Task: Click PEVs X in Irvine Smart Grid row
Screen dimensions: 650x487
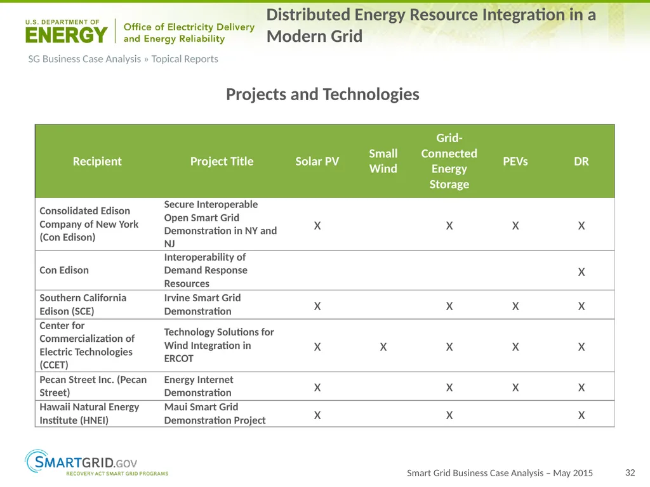Action: (515, 306)
